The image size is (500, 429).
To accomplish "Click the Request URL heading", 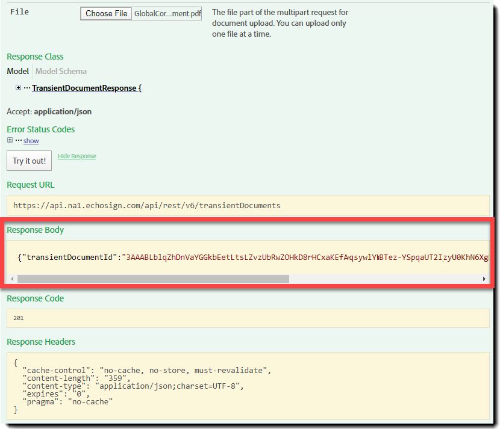I will tap(31, 185).
